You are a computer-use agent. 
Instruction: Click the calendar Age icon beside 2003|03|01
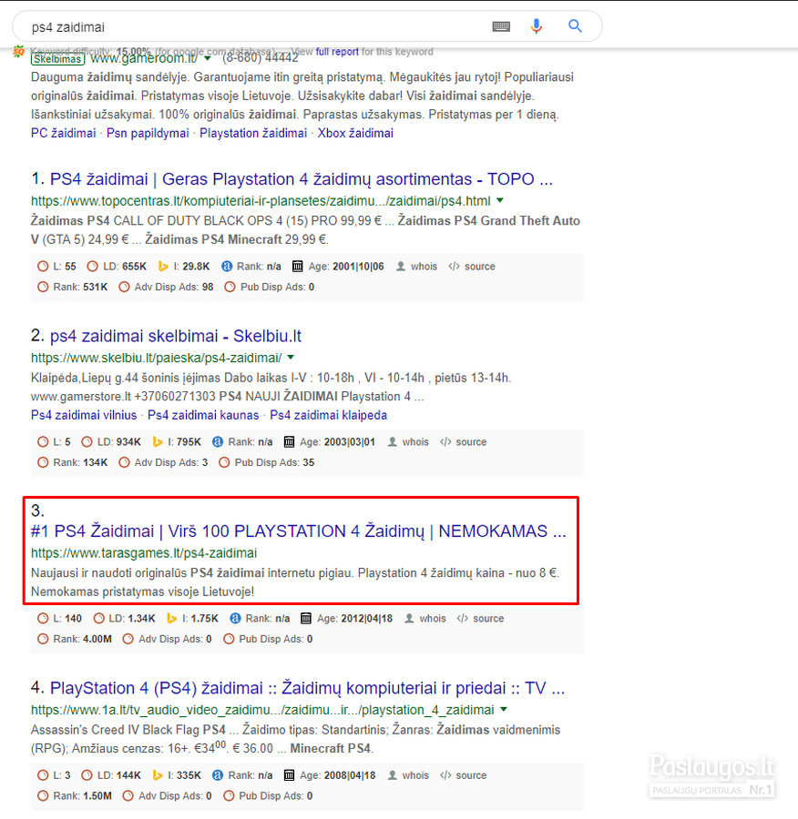pyautogui.click(x=289, y=442)
